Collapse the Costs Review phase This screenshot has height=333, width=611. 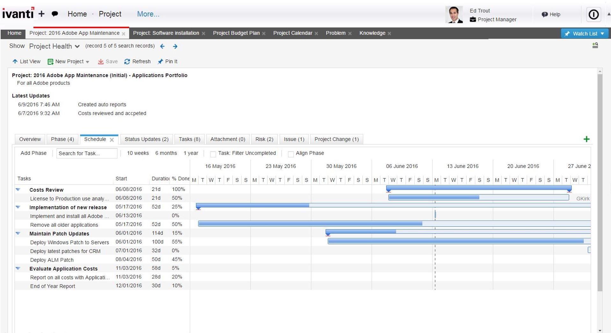(x=18, y=189)
